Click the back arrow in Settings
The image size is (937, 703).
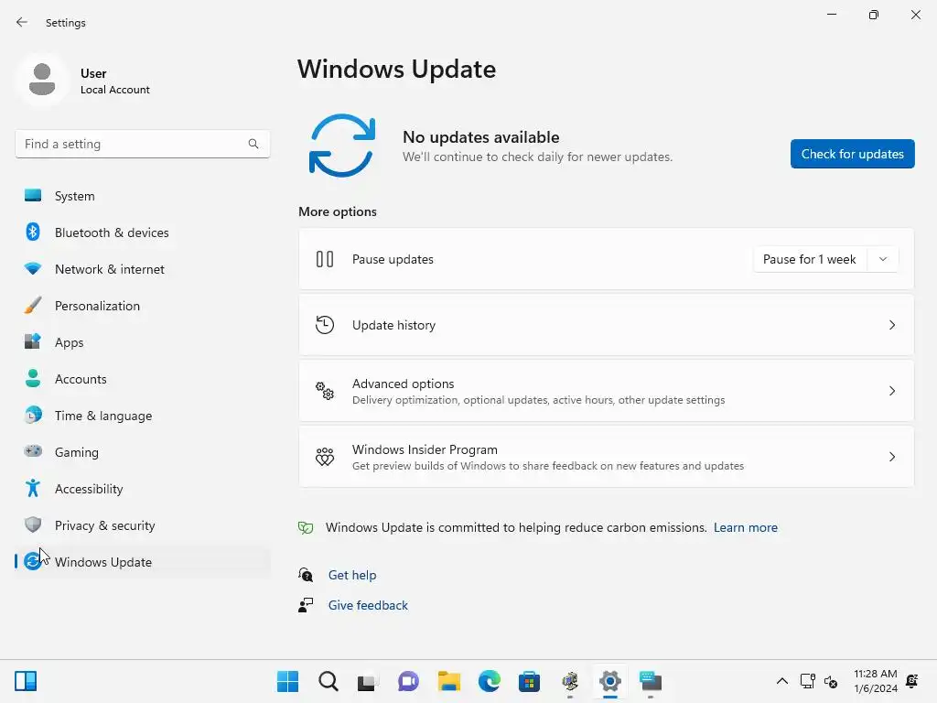tap(22, 22)
